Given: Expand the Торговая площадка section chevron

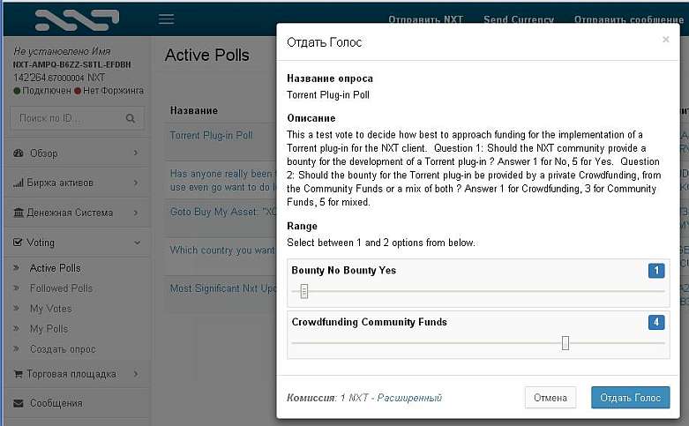Looking at the screenshot, I should click(x=136, y=374).
